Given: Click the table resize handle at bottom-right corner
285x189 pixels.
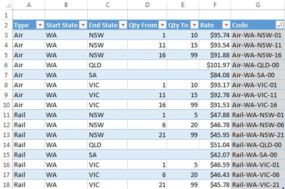Looking at the screenshot, I should tap(284, 188).
